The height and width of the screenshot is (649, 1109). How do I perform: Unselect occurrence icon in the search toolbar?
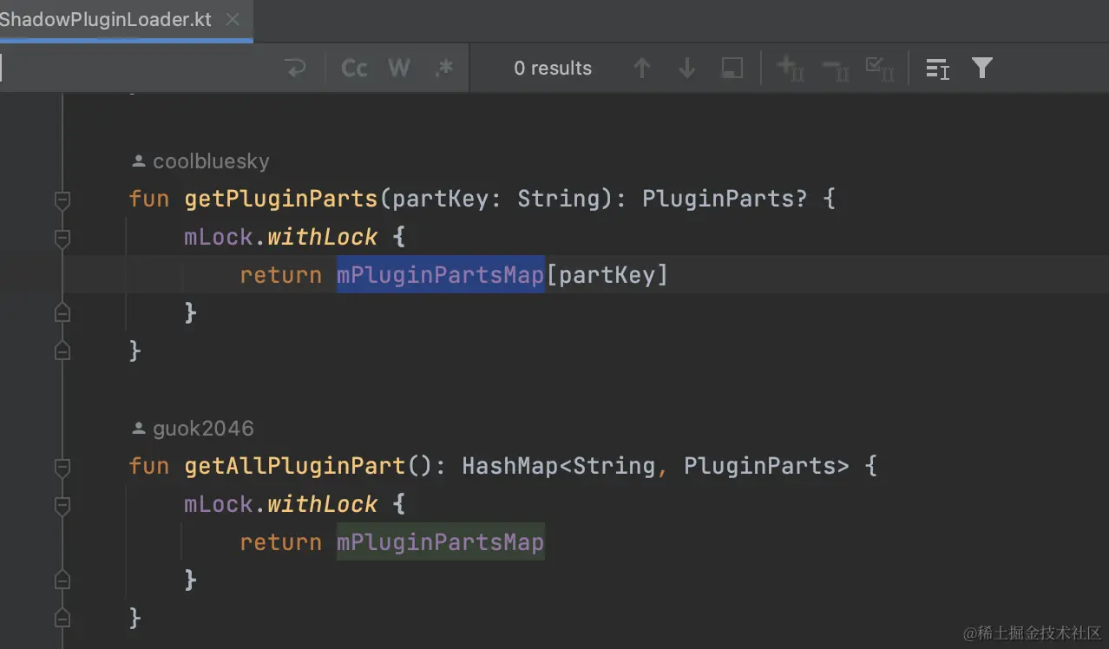(835, 69)
